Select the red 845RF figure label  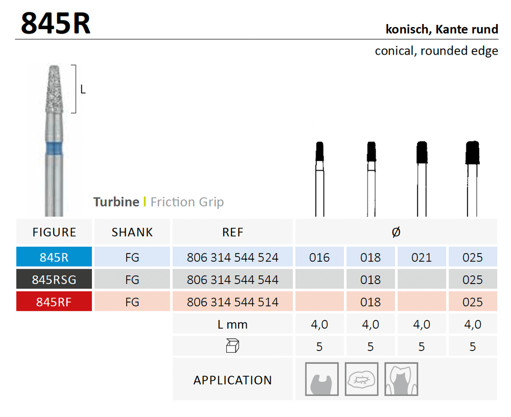pos(54,302)
